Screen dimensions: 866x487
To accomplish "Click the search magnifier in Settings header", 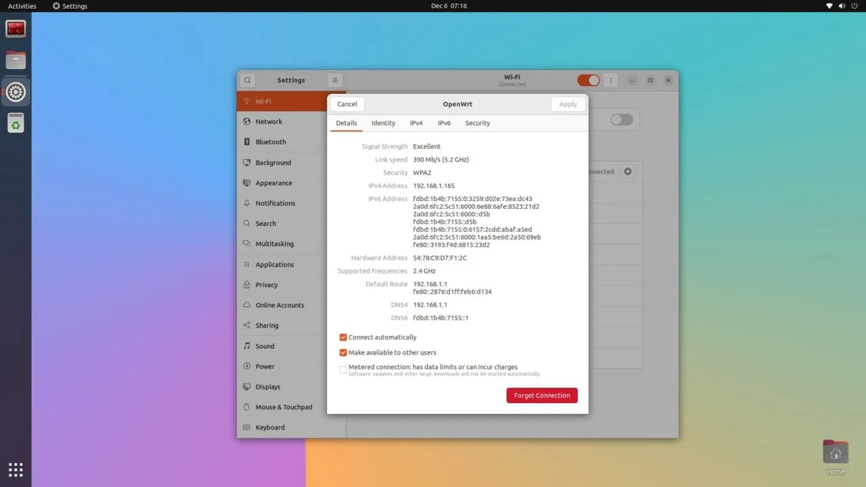I will coord(246,80).
